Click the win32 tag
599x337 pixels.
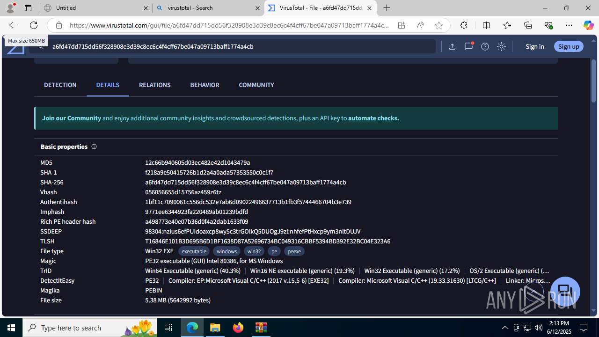coord(254,251)
